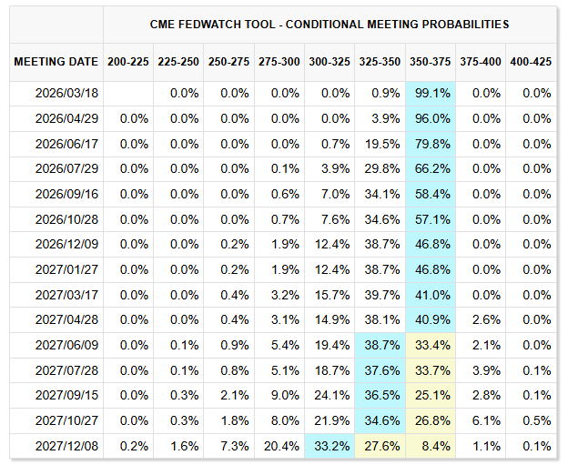Click the 33.2% highlighted cell in bottom row
The width and height of the screenshot is (568, 465).
(x=330, y=446)
